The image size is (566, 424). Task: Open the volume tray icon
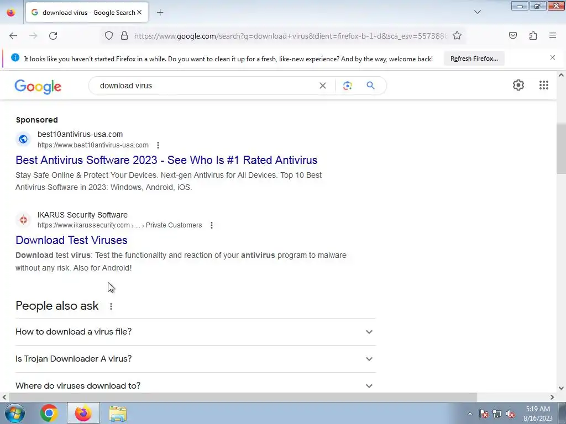pyautogui.click(x=510, y=414)
